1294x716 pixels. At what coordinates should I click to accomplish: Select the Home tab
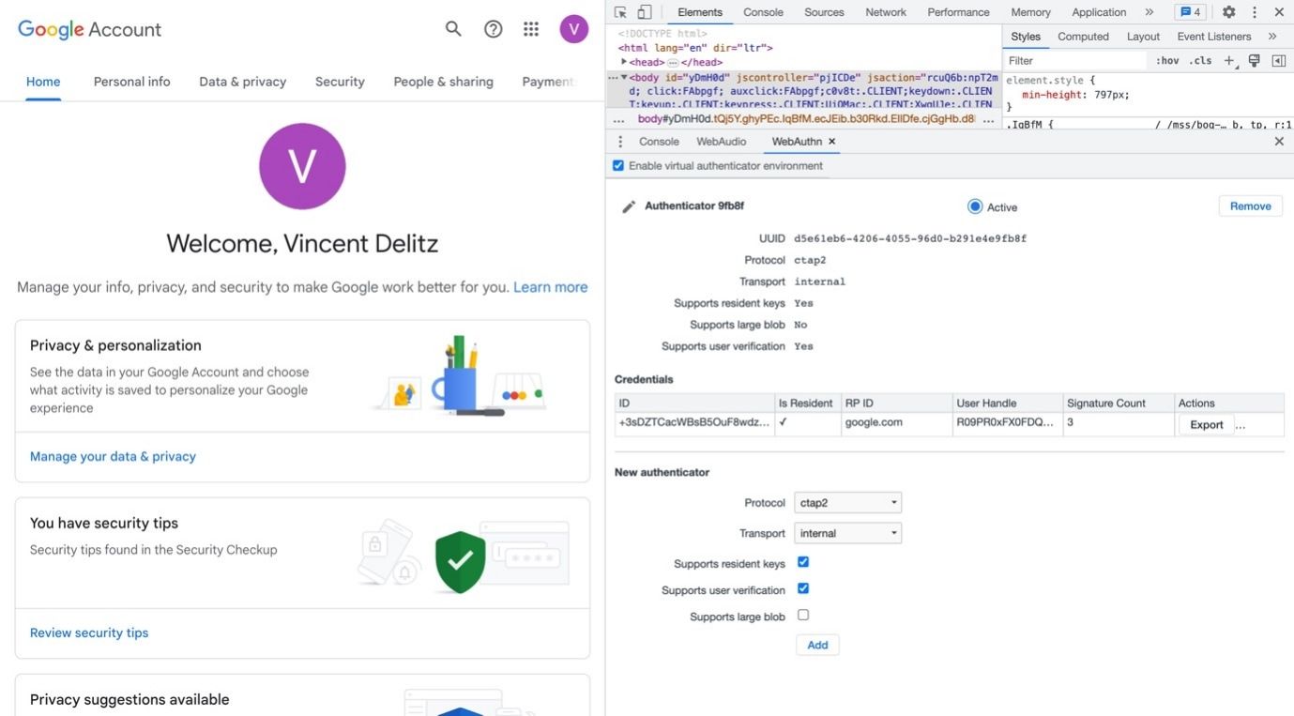pos(43,82)
